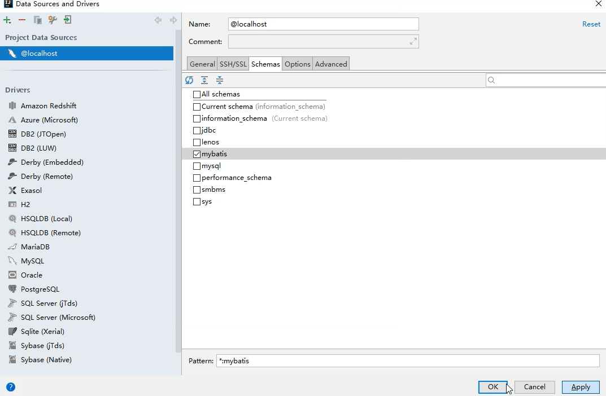This screenshot has width=606, height=396.
Task: Click the Pattern input field
Action: [x=408, y=361]
